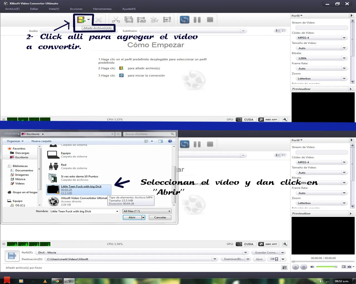Click the speaker mute icon in the preview player
Viewport: 356px width, 284px height.
tap(312, 267)
